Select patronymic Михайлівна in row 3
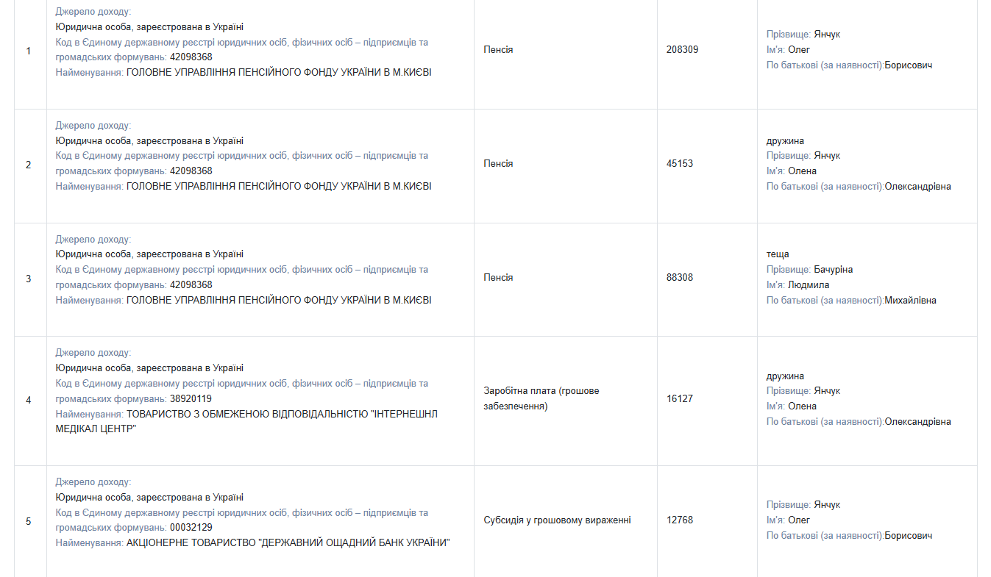 (x=910, y=301)
